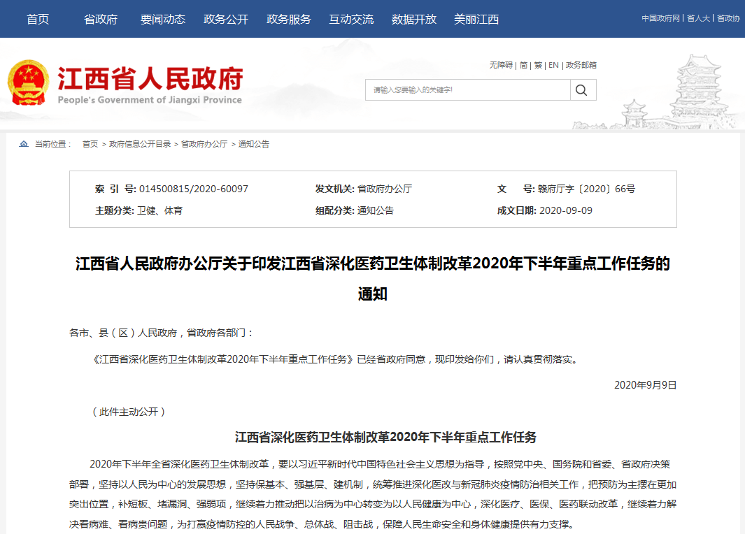Click the subheading 江西省深化医药卫生体制改革2020年下半年重点工作任务

pyautogui.click(x=385, y=437)
